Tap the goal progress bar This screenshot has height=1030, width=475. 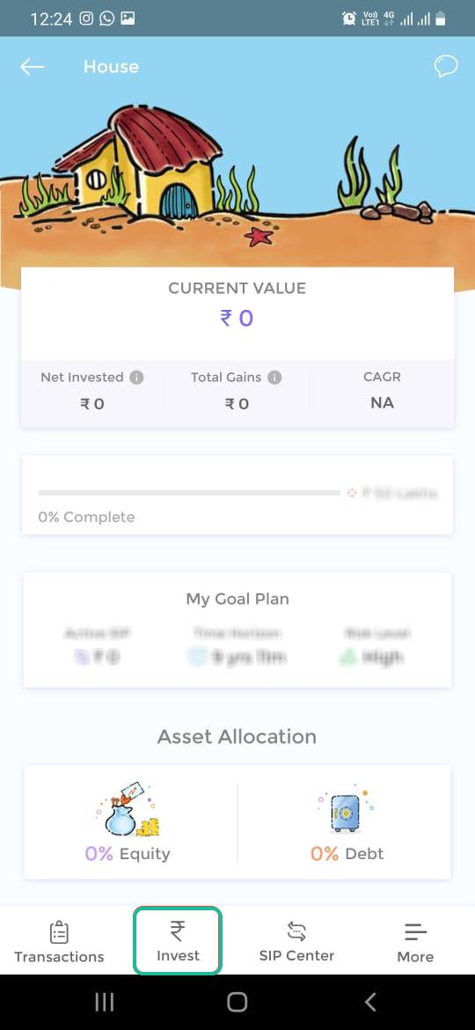[189, 493]
